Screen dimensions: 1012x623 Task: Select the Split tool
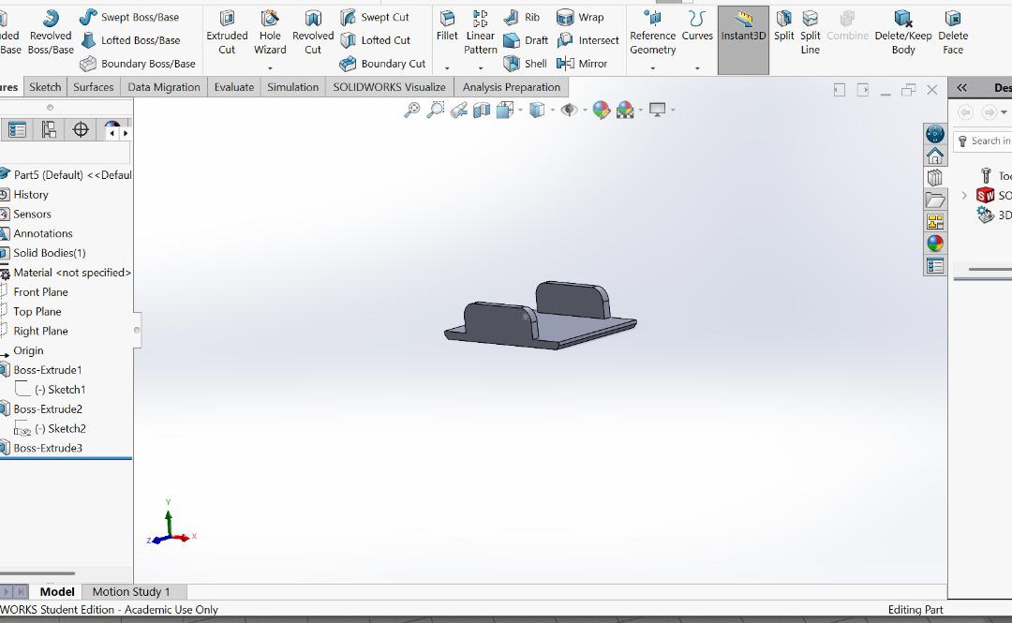783,26
